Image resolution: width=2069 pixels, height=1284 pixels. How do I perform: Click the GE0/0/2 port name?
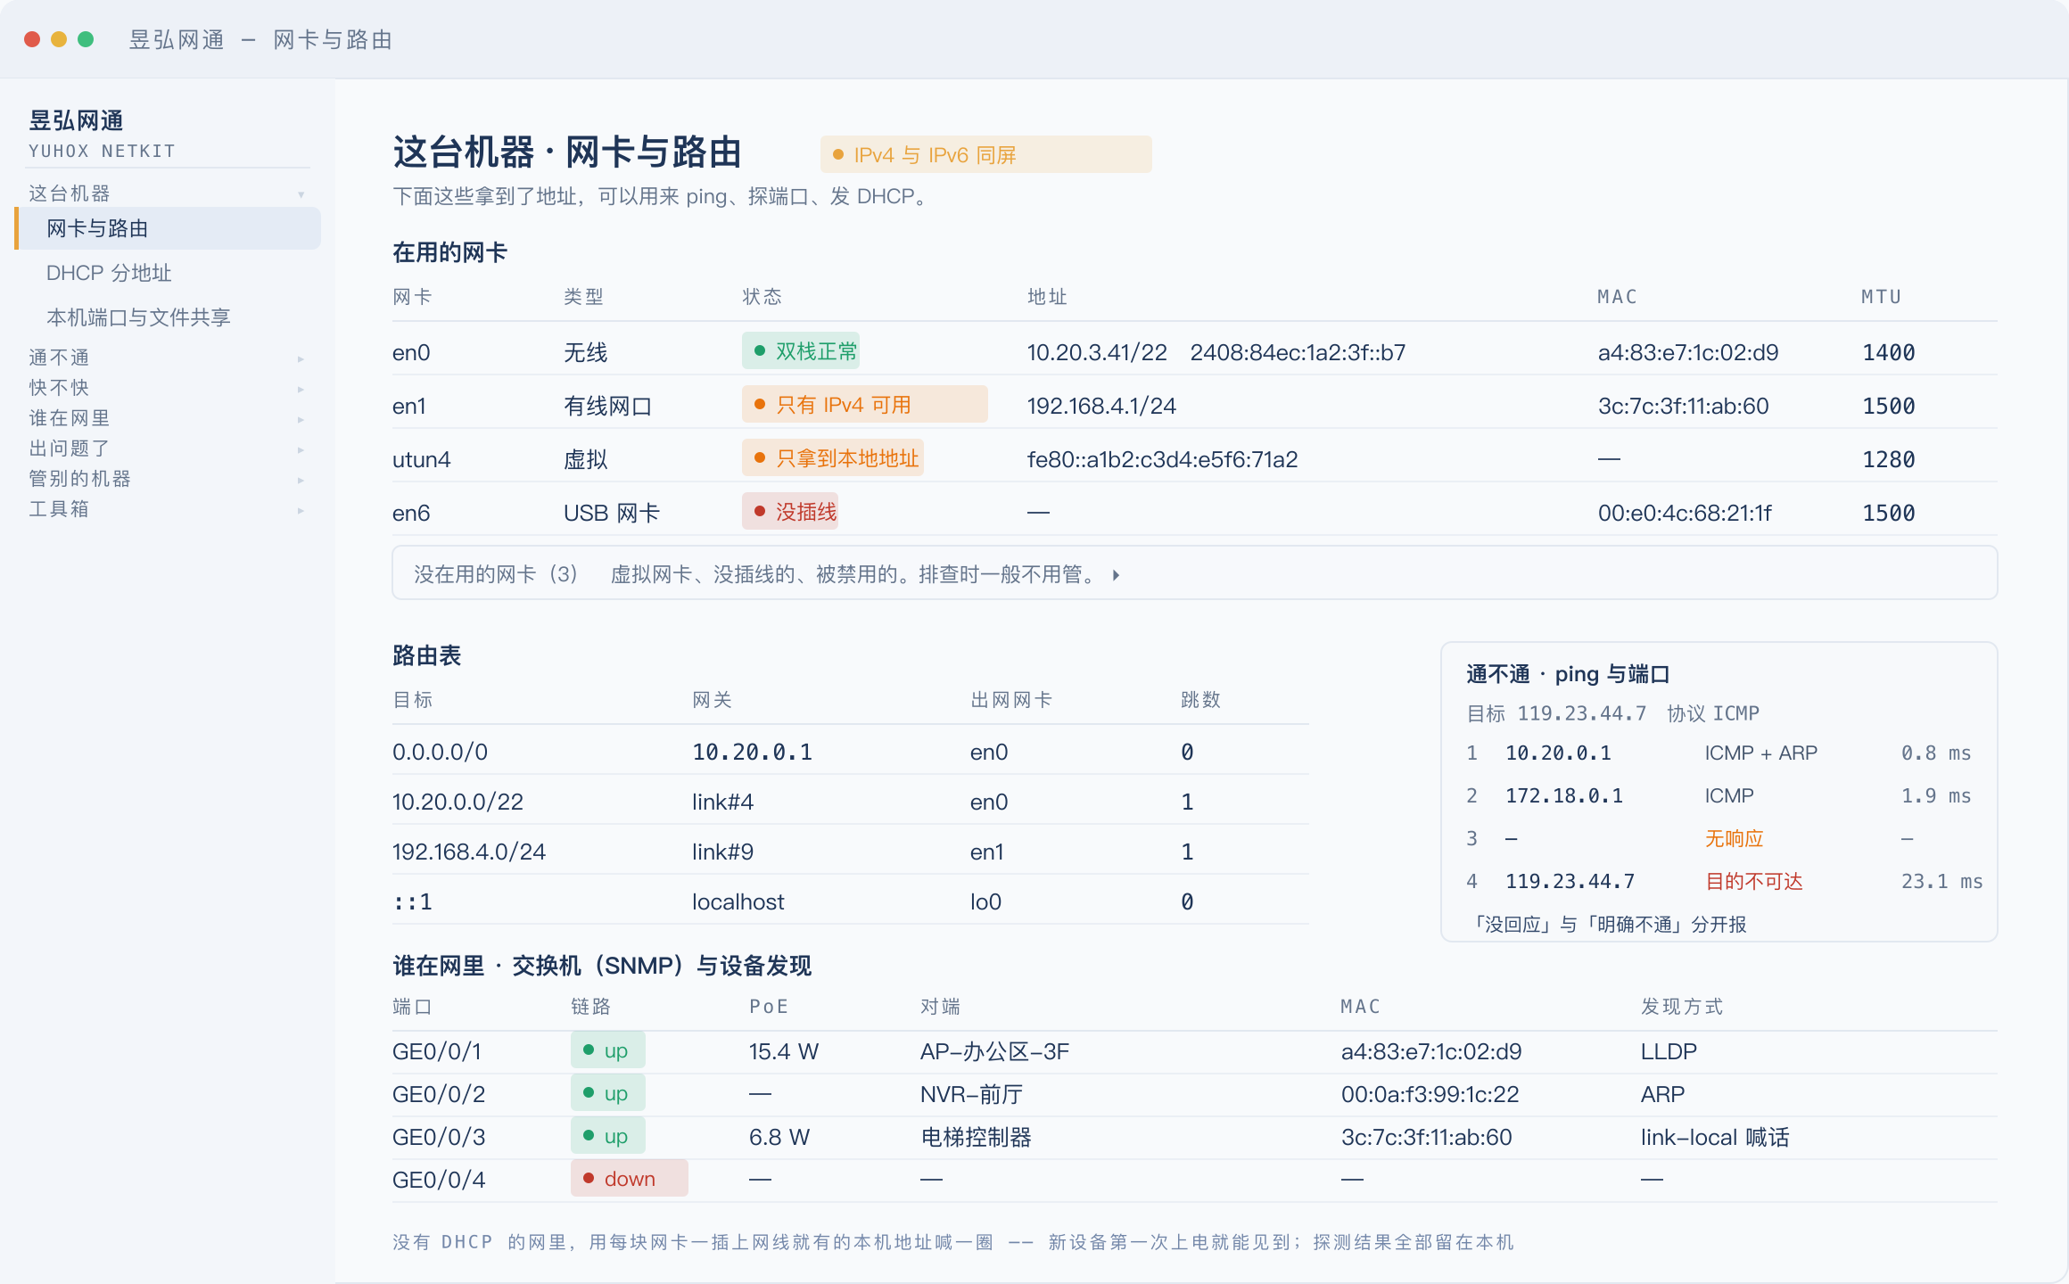pyautogui.click(x=439, y=1095)
